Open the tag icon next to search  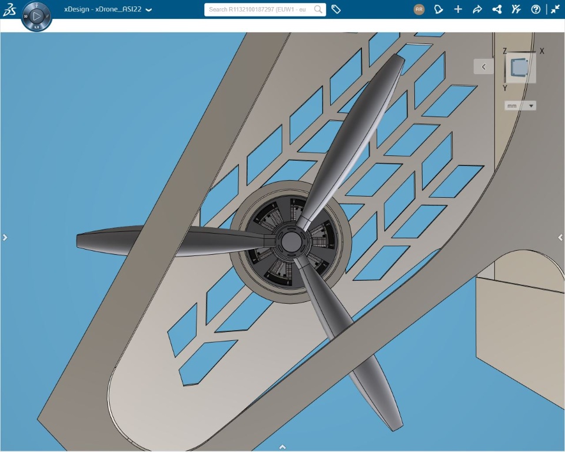(x=336, y=9)
